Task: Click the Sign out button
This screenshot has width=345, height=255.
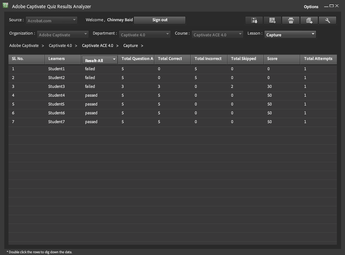Action: [x=160, y=20]
